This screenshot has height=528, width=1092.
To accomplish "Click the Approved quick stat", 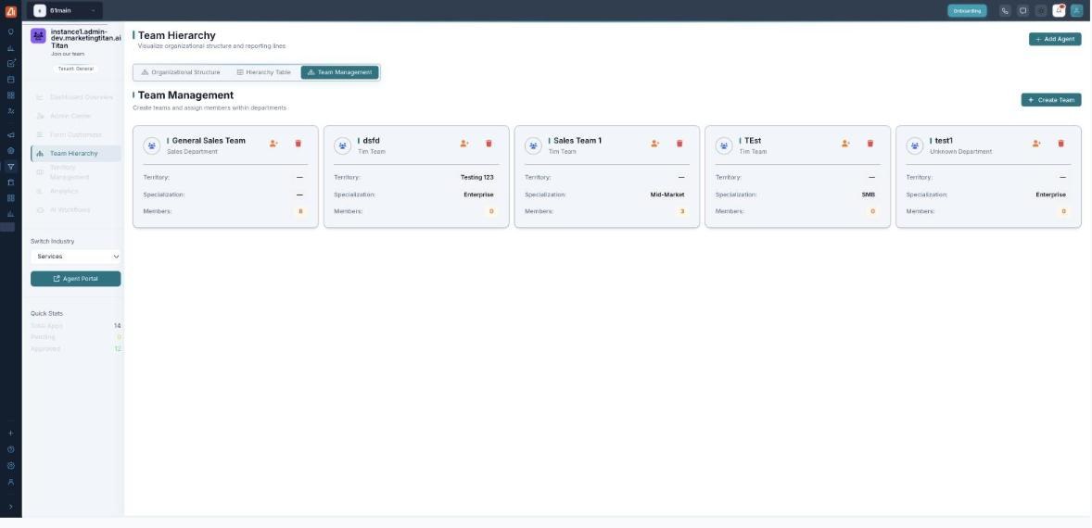I will pyautogui.click(x=76, y=349).
